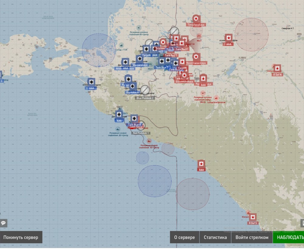Open the Статистика button
Image resolution: width=304 pixels, height=249 pixels.
[215, 237]
